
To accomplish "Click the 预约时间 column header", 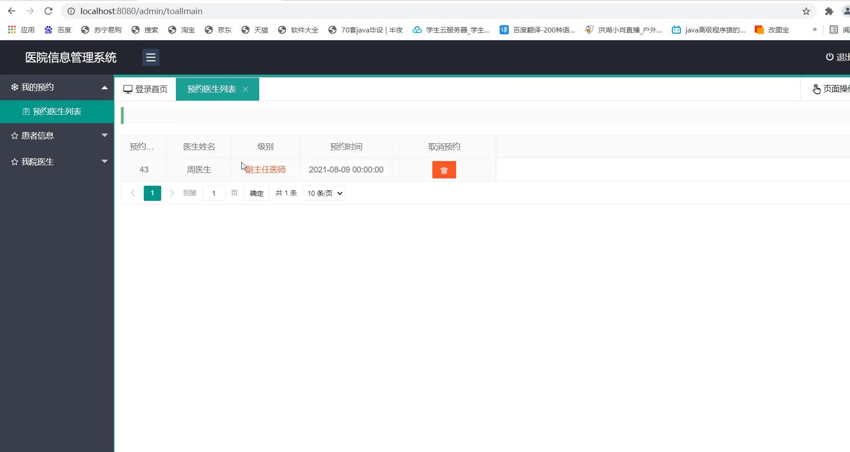I will (x=346, y=147).
